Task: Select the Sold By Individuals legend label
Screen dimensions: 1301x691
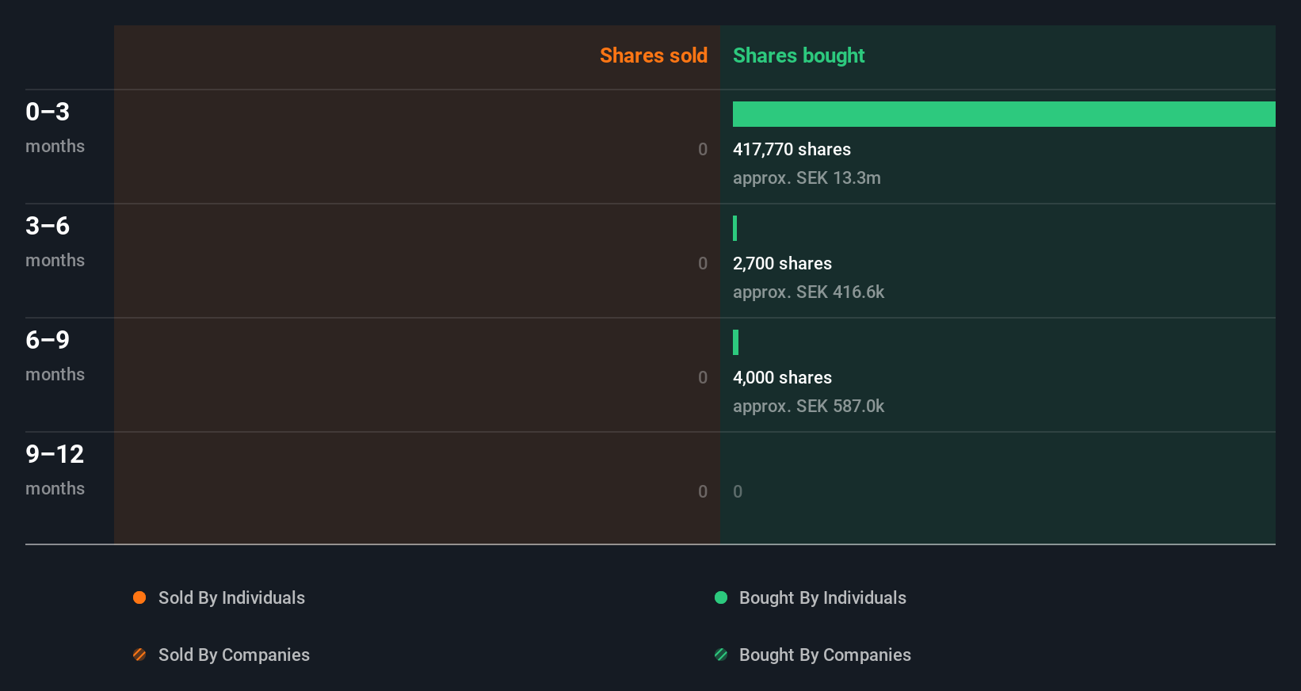Action: (x=231, y=597)
